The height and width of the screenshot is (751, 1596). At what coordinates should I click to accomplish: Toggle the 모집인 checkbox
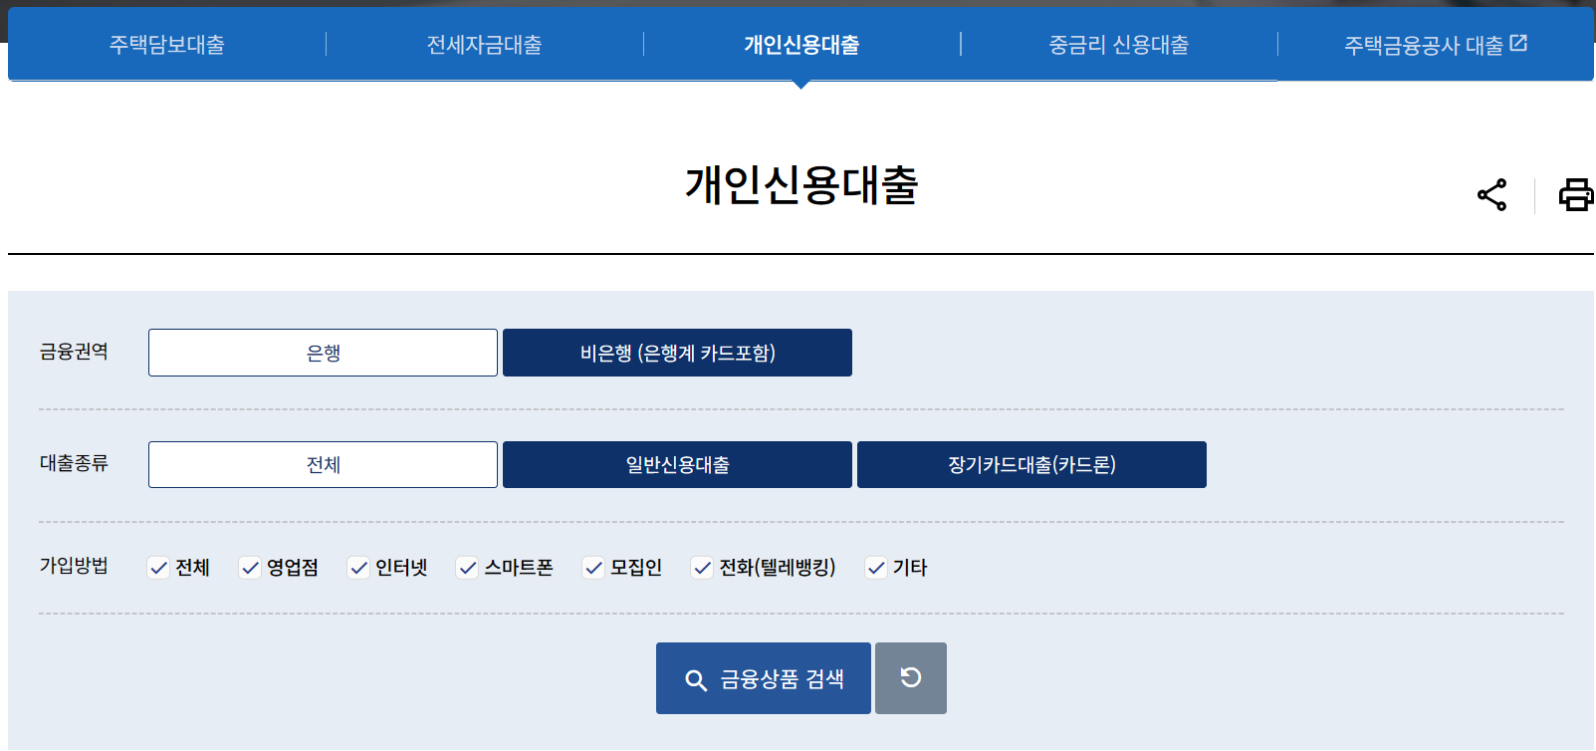click(x=593, y=568)
